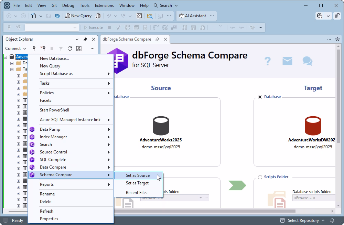Open the Git menu
The width and height of the screenshot is (344, 225).
click(x=54, y=6)
